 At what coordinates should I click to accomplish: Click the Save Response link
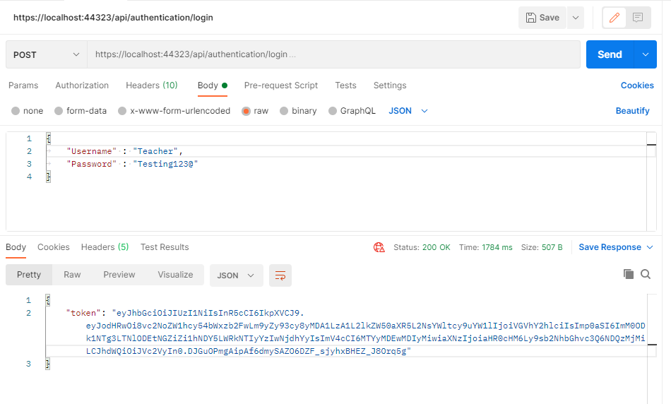click(610, 247)
